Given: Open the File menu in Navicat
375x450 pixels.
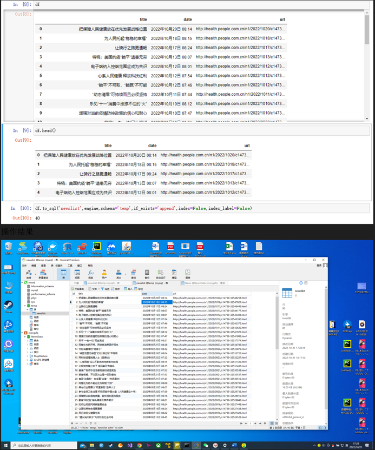Looking at the screenshot, I should (24, 266).
